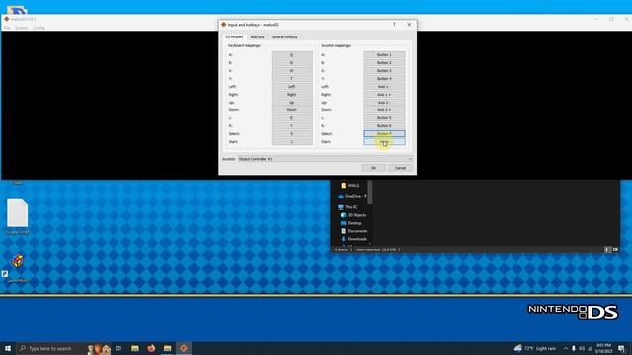Select the blank white file on the desktop
The image size is (632, 355).
[x=18, y=213]
